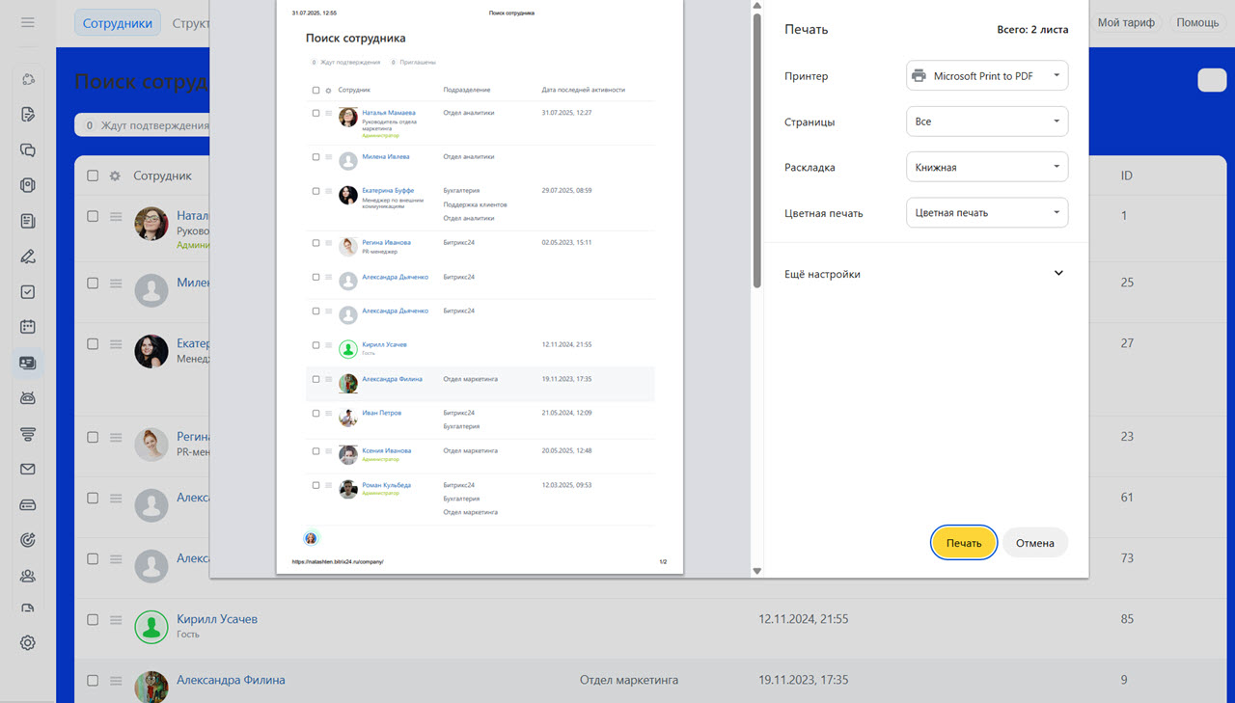
Task: Click Отмена to cancel printing
Action: click(1035, 543)
